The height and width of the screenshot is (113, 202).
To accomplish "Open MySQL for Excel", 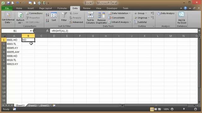I will tap(182, 18).
